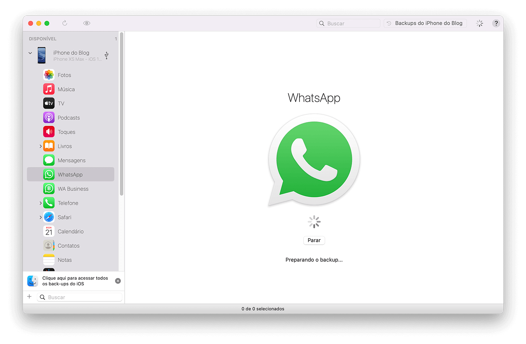Click the backup progress spinner above Parar
526x344 pixels.
click(314, 222)
